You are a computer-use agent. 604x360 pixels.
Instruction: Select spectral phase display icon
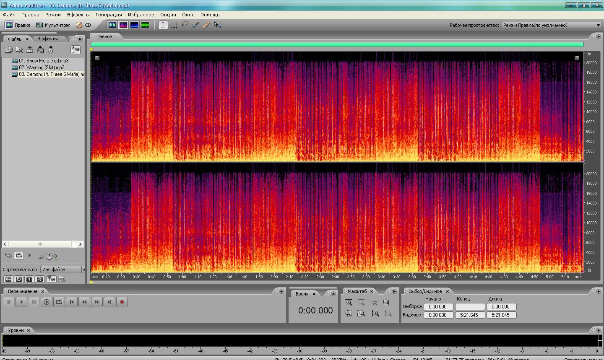(x=145, y=25)
